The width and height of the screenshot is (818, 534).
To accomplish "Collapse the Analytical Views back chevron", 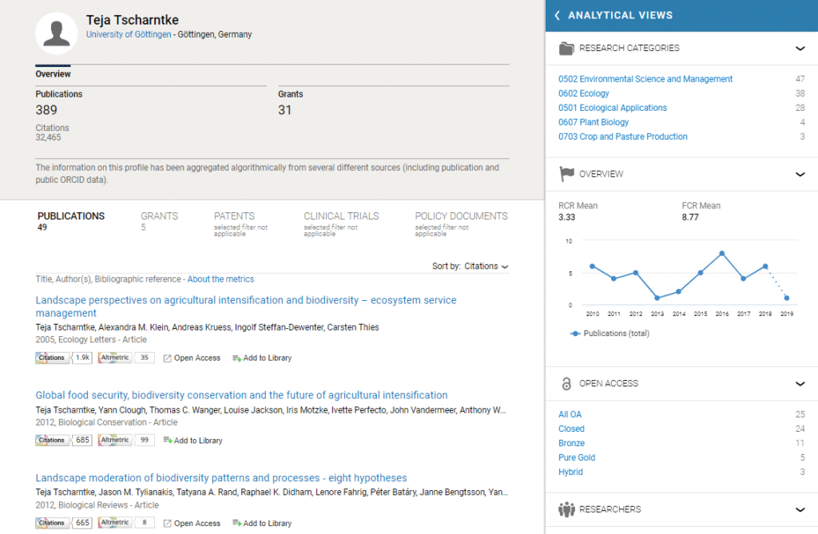I will tap(557, 15).
